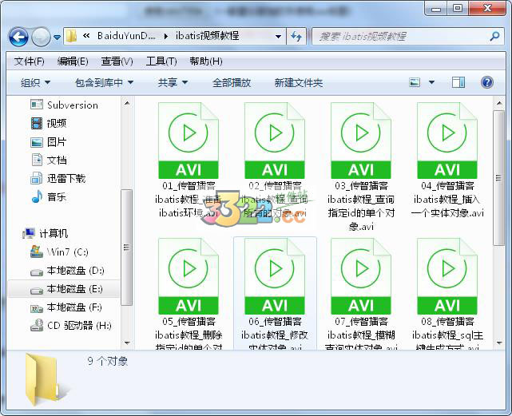512x416 pixels.
Task: Select the 08_传智播客 AVI file icon
Action: (447, 276)
